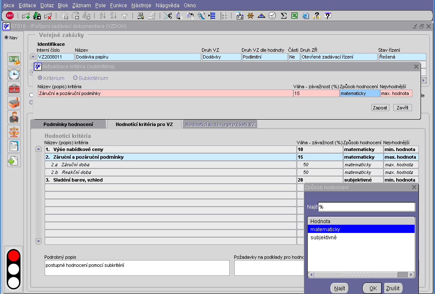Click the justice scales sidebar icon

pyautogui.click(x=14, y=132)
